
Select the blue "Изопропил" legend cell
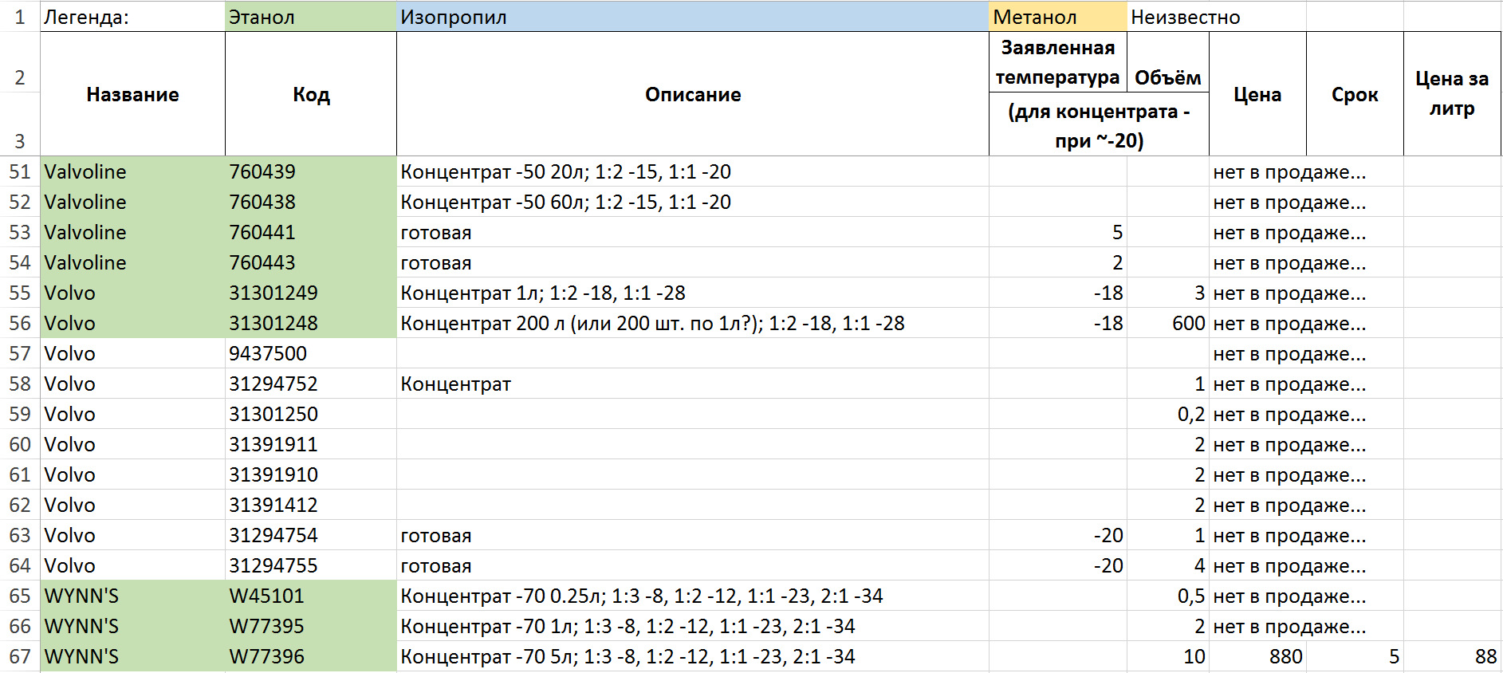(691, 17)
